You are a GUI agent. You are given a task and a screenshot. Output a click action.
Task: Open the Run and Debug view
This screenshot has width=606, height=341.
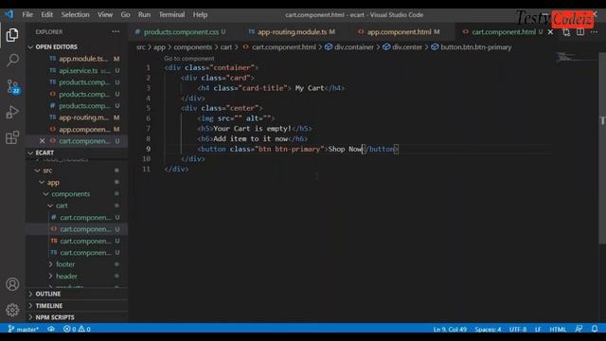(x=12, y=112)
